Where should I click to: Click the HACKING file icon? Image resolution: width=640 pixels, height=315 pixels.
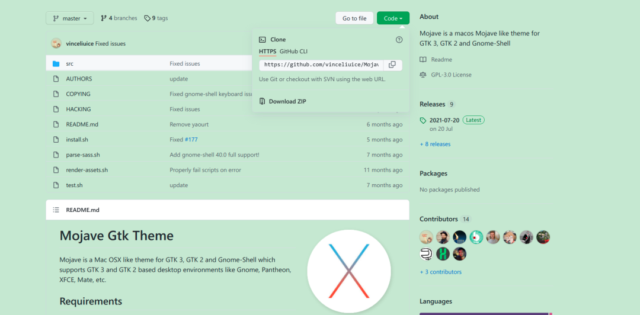pyautogui.click(x=56, y=110)
